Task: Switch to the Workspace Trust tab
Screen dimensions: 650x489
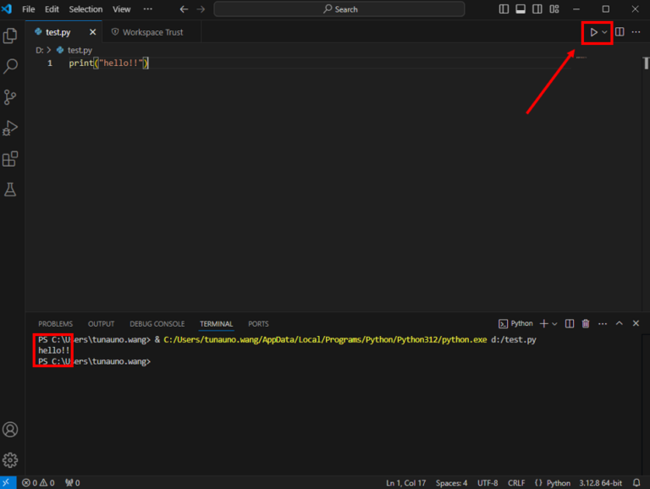Action: point(152,32)
